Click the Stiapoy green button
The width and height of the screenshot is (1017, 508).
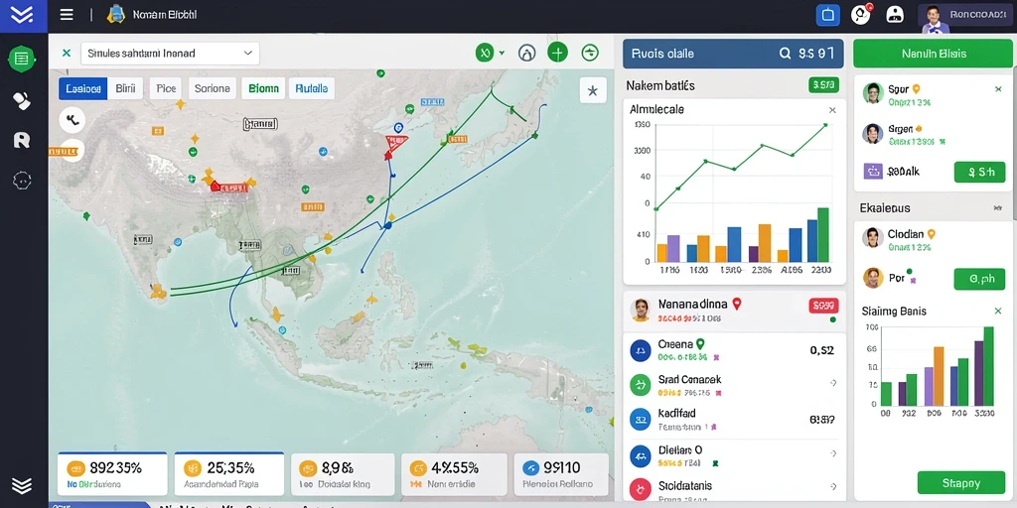pyautogui.click(x=961, y=483)
